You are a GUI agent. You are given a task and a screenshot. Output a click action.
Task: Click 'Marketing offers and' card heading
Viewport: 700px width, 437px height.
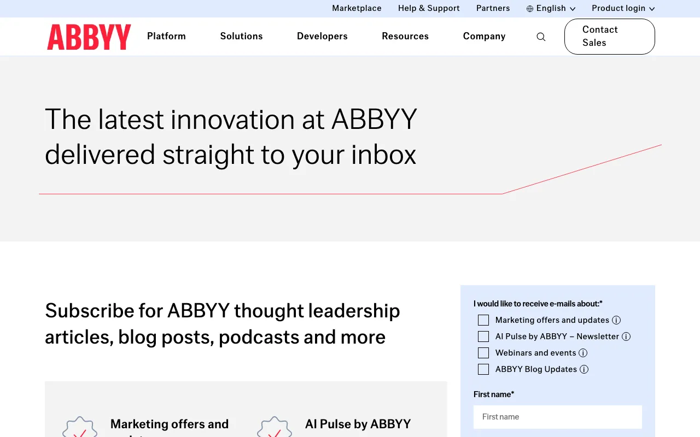point(170,424)
